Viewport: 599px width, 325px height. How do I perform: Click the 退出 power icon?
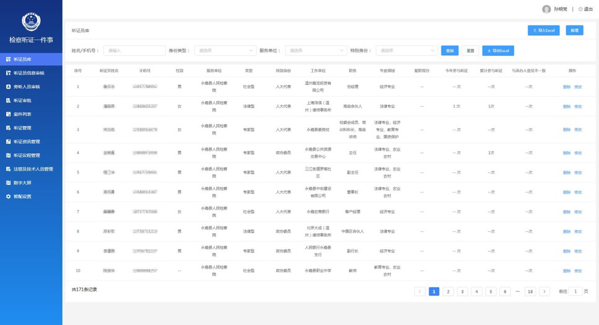pos(580,9)
